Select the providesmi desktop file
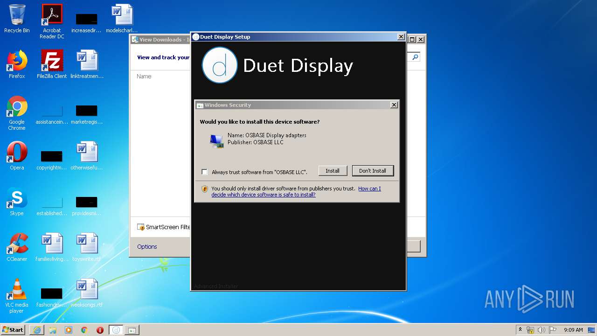597x336 pixels. pyautogui.click(x=87, y=205)
